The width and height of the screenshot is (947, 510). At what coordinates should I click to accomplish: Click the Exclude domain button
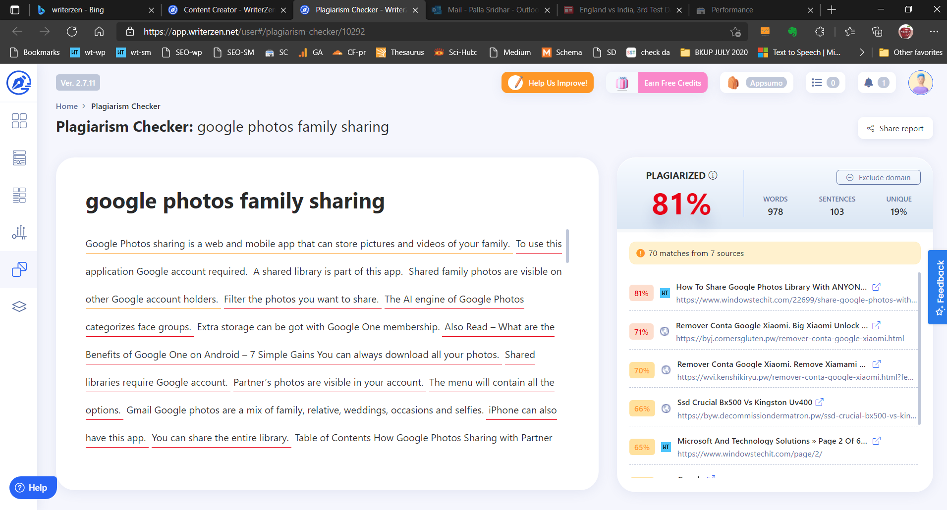(878, 177)
